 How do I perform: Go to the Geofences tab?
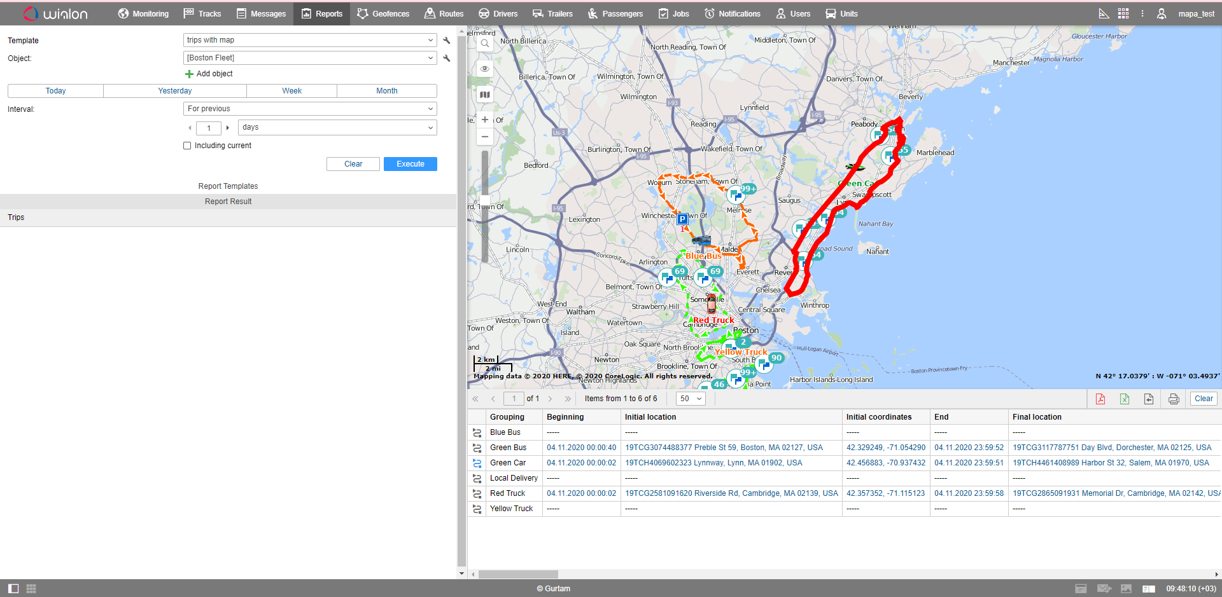[383, 13]
